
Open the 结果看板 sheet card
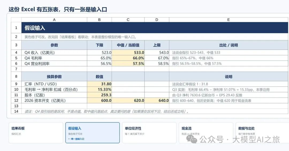point(36,133)
